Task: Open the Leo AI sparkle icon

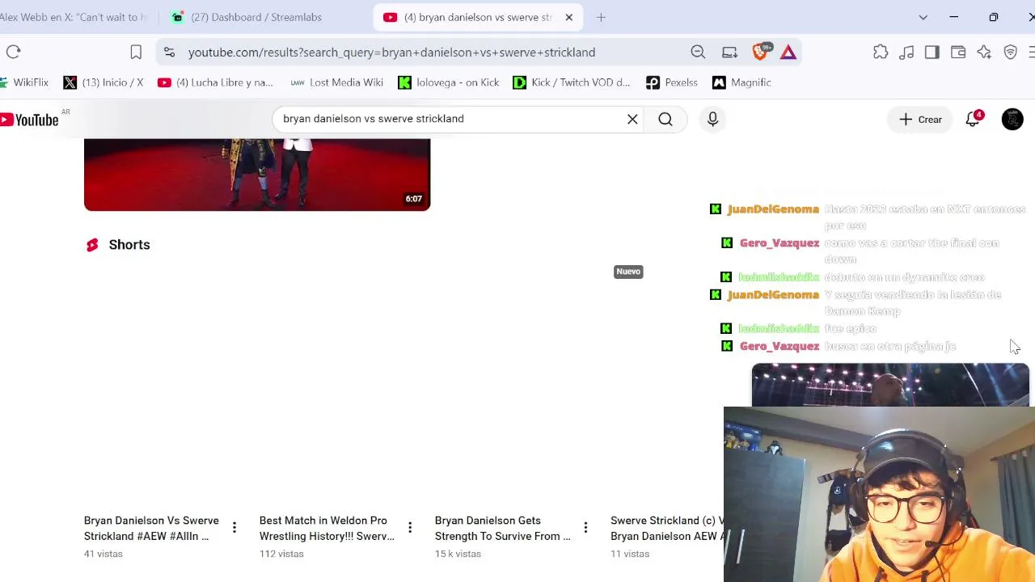Action: 984,53
